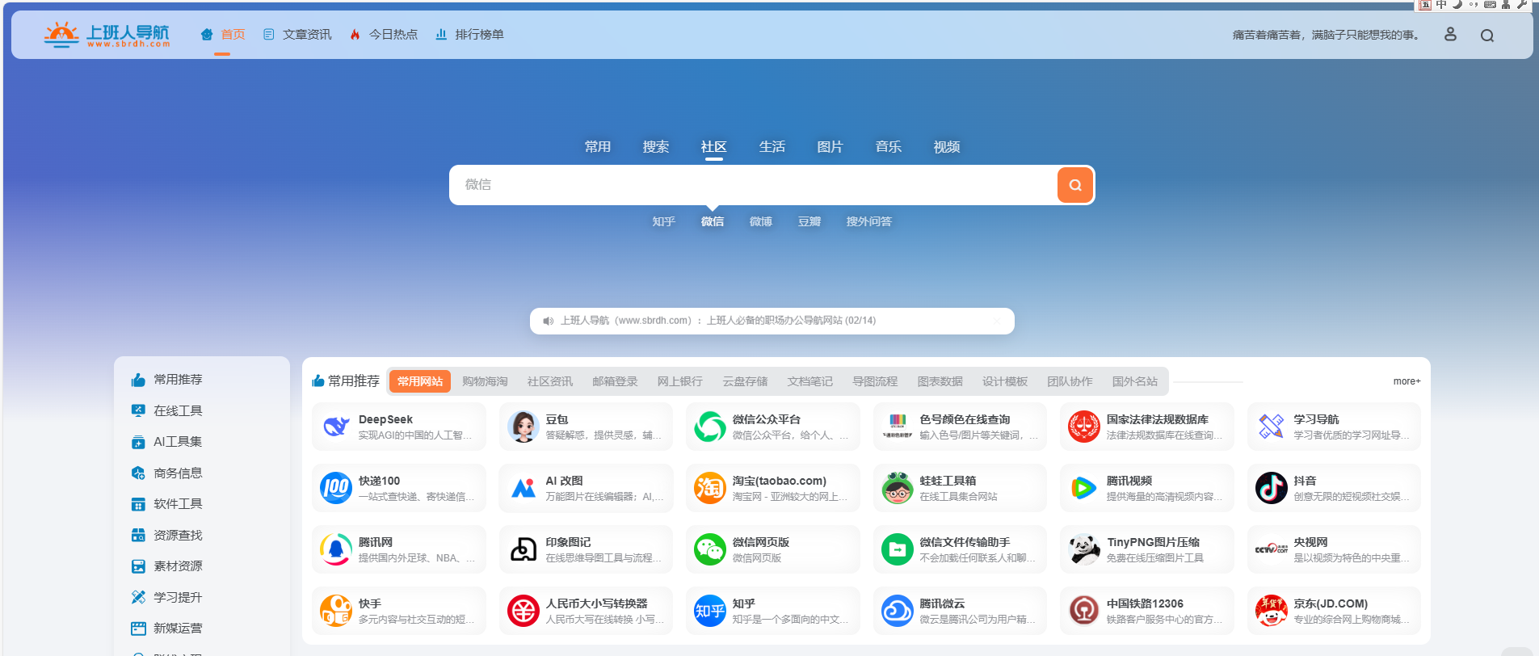The height and width of the screenshot is (656, 1539).
Task: Click the more+ link
Action: (x=1407, y=381)
